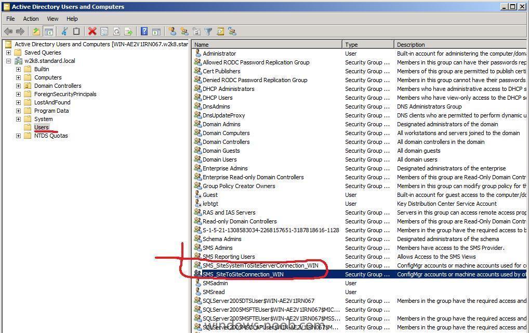
Task: Select the RAS and IAS Servers group
Action: pos(229,212)
